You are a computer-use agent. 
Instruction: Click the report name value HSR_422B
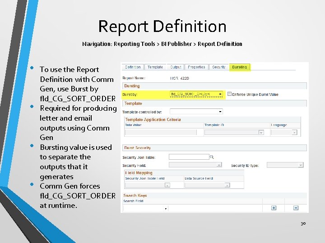coord(180,78)
